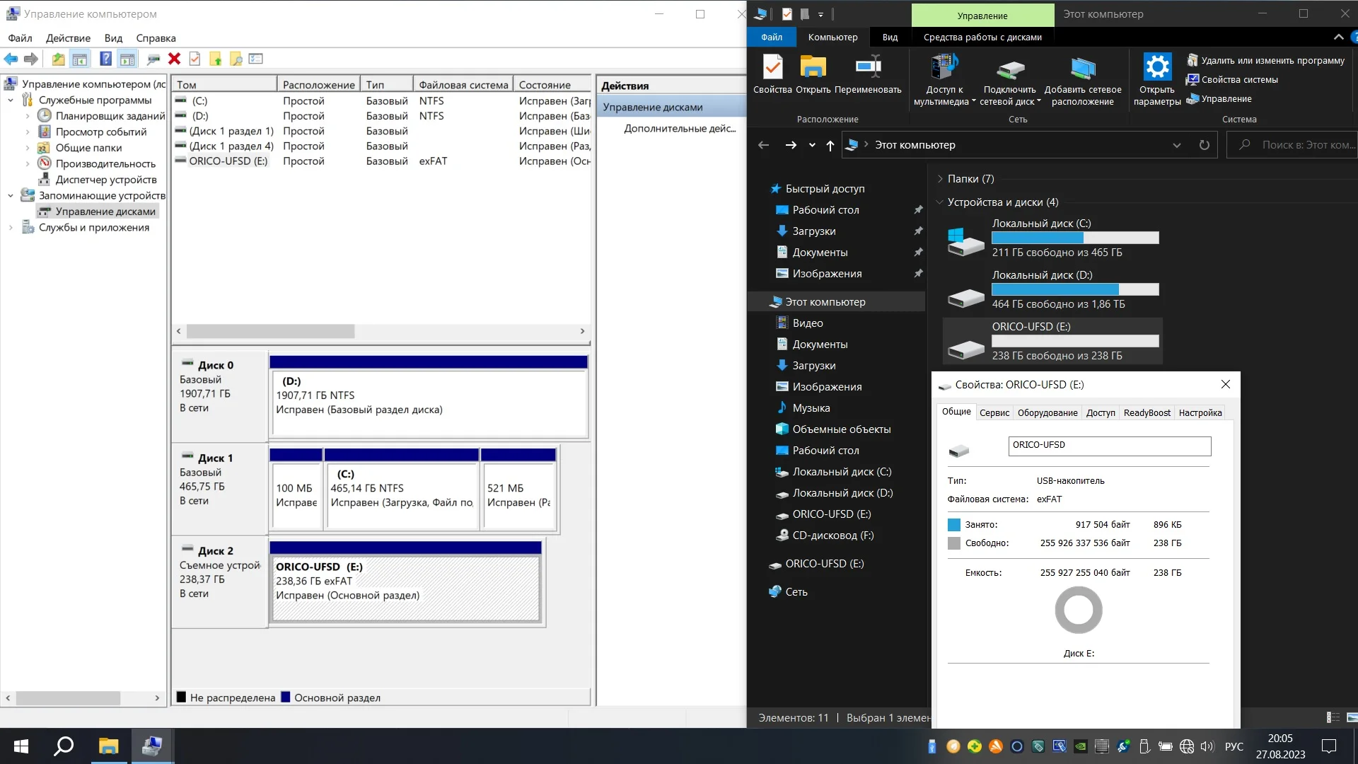Click the volume list horizontal scrollbar
The width and height of the screenshot is (1358, 764).
pos(270,331)
